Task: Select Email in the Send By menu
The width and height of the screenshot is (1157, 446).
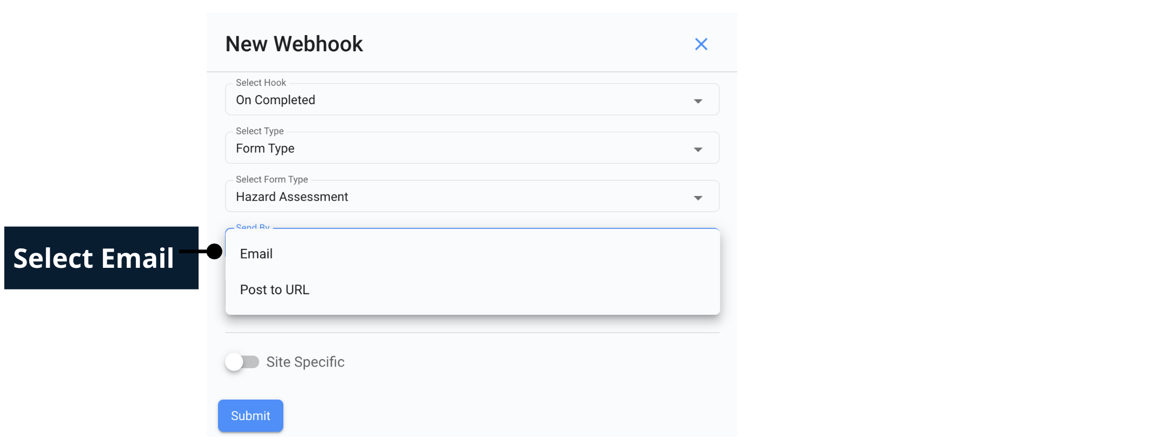Action: pos(256,254)
